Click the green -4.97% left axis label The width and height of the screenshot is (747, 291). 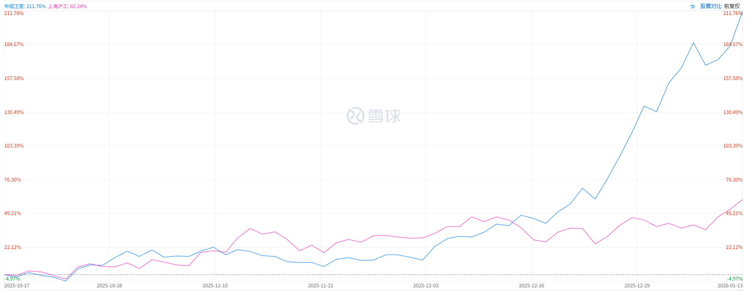[12, 279]
